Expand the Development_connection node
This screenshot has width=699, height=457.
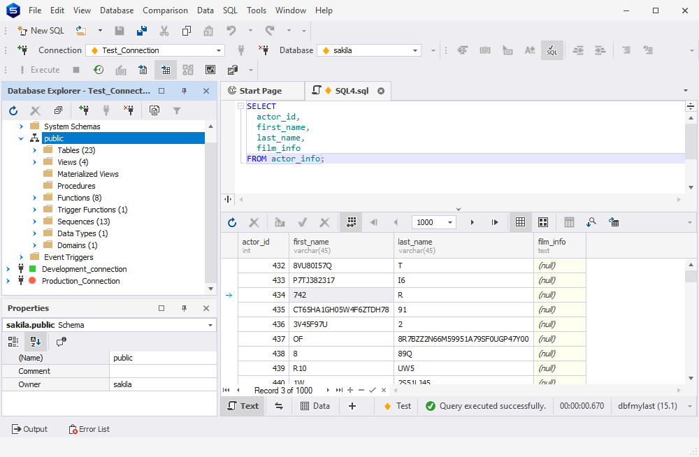point(8,269)
